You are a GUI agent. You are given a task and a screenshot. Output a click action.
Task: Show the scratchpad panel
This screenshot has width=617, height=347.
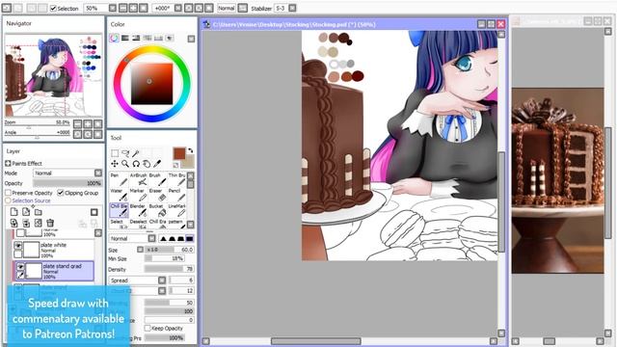pyautogui.click(x=170, y=38)
